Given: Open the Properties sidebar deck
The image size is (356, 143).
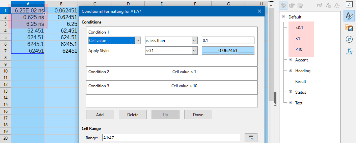Looking at the screenshot, I should point(349,4).
